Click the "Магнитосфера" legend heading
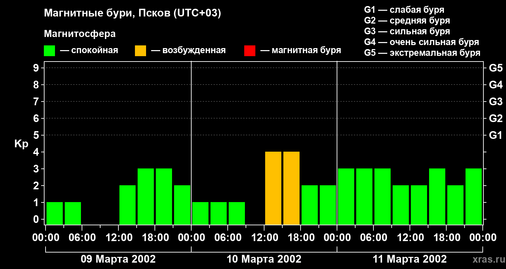Viewport: 506px width, 269px height. point(80,34)
